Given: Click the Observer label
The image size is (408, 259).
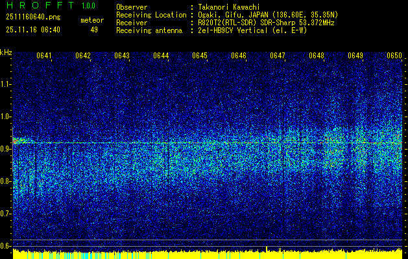Looking at the screenshot, I should click(x=132, y=7).
